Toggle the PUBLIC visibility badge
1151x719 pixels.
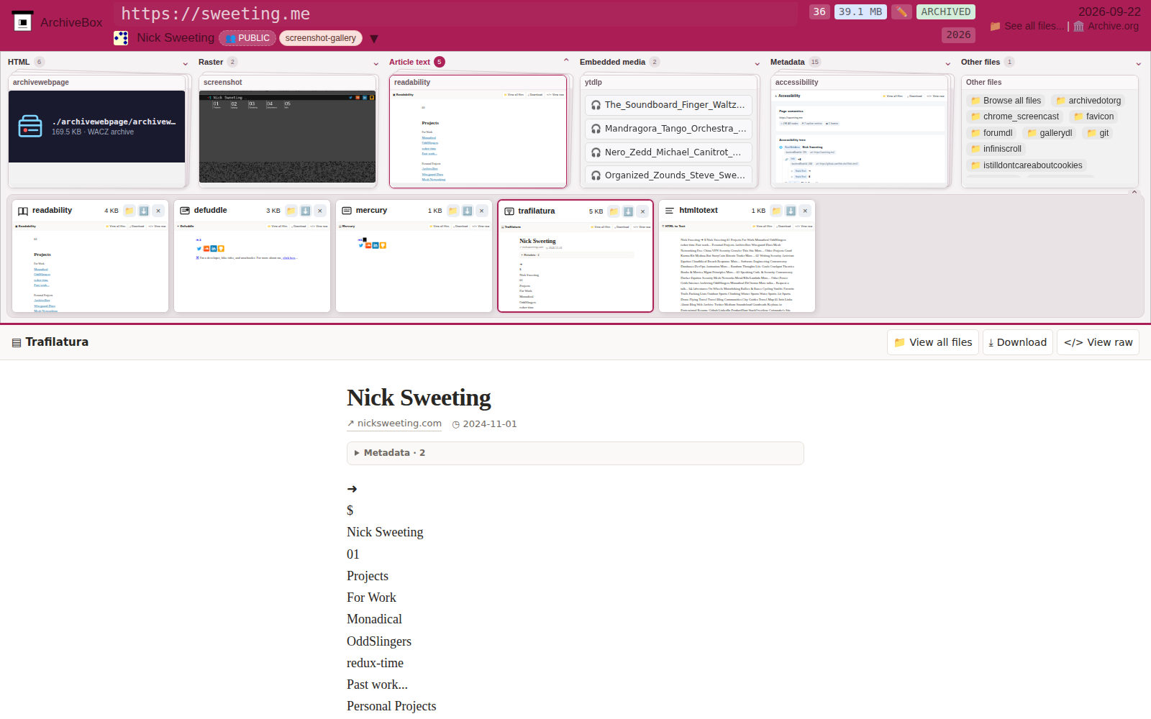click(247, 38)
